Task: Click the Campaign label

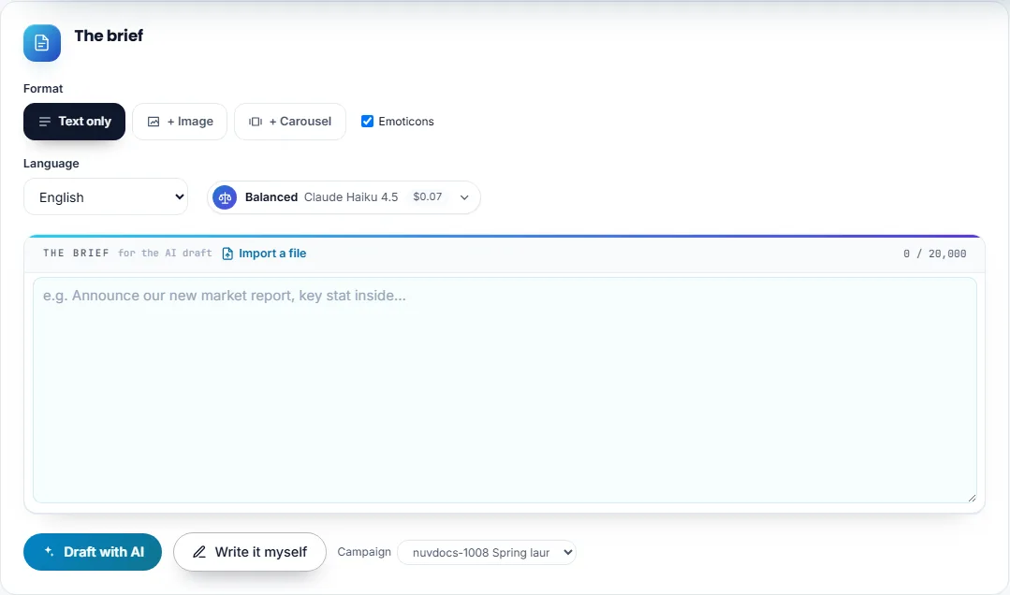Action: click(x=364, y=552)
